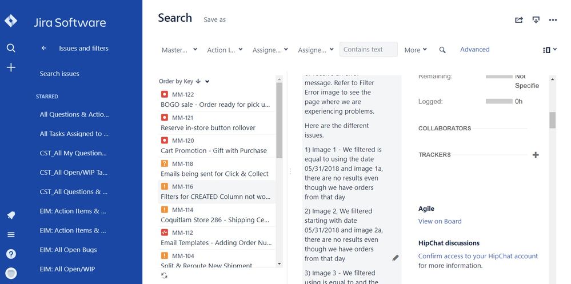Click the export download icon
This screenshot has height=284, width=571.
(536, 20)
